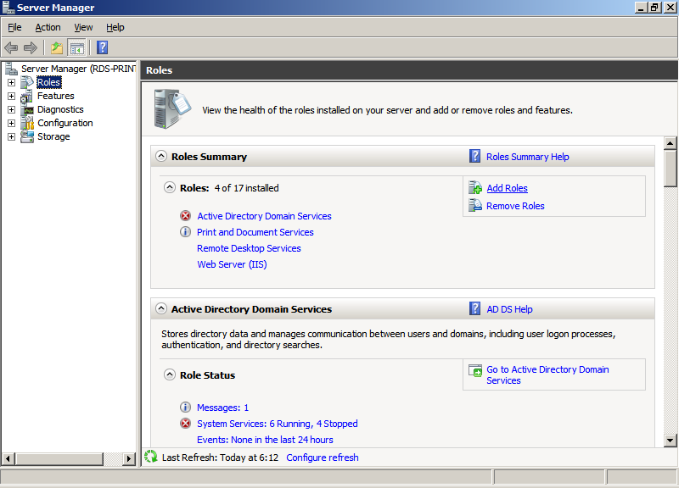This screenshot has height=488, width=679.
Task: Expand the Roles tree node
Action: 11,82
